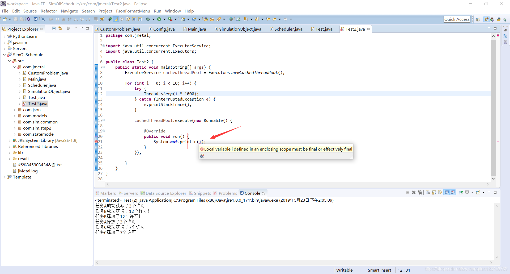Viewport: 510px width, 274px height.
Task: Open the Refactor menu
Action: [x=49, y=11]
